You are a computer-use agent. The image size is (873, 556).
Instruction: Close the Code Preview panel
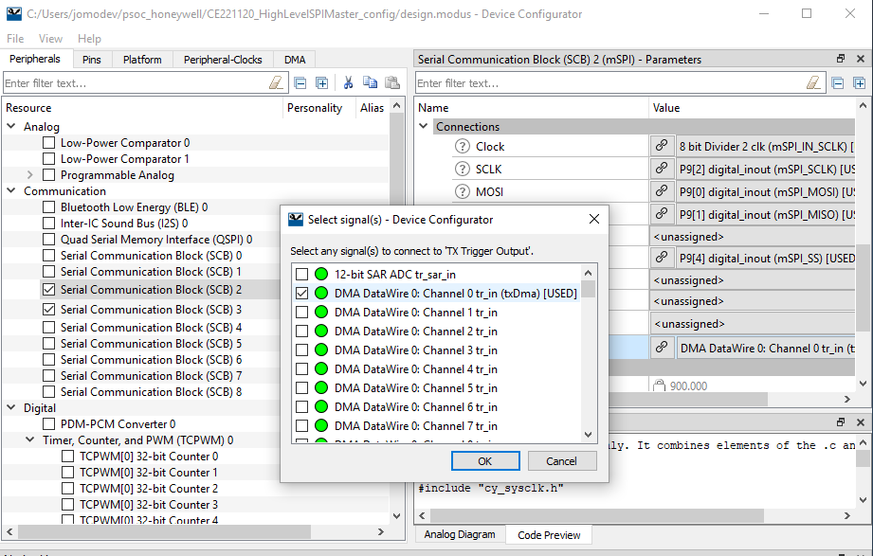point(860,422)
